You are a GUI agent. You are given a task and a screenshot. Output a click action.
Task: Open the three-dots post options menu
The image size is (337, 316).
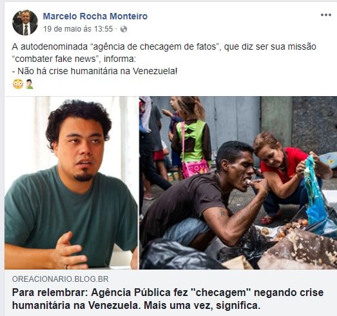coord(326,15)
